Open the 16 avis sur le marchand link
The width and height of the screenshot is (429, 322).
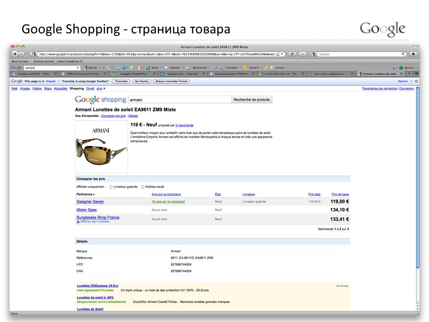(168, 202)
